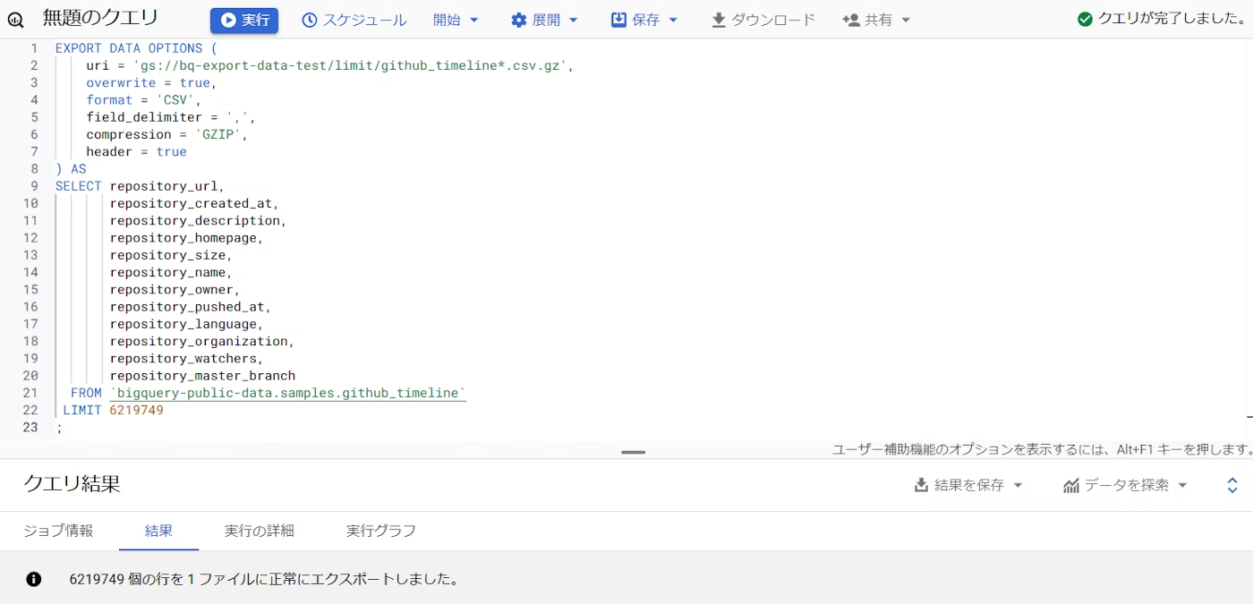Click the chart icon beside データを探索
The width and height of the screenshot is (1253, 604).
click(x=1071, y=484)
